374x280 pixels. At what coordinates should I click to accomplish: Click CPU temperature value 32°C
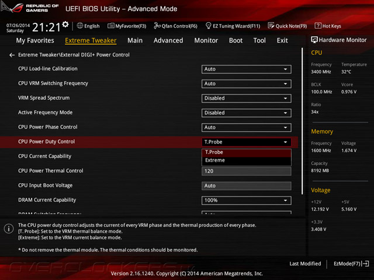(x=346, y=72)
